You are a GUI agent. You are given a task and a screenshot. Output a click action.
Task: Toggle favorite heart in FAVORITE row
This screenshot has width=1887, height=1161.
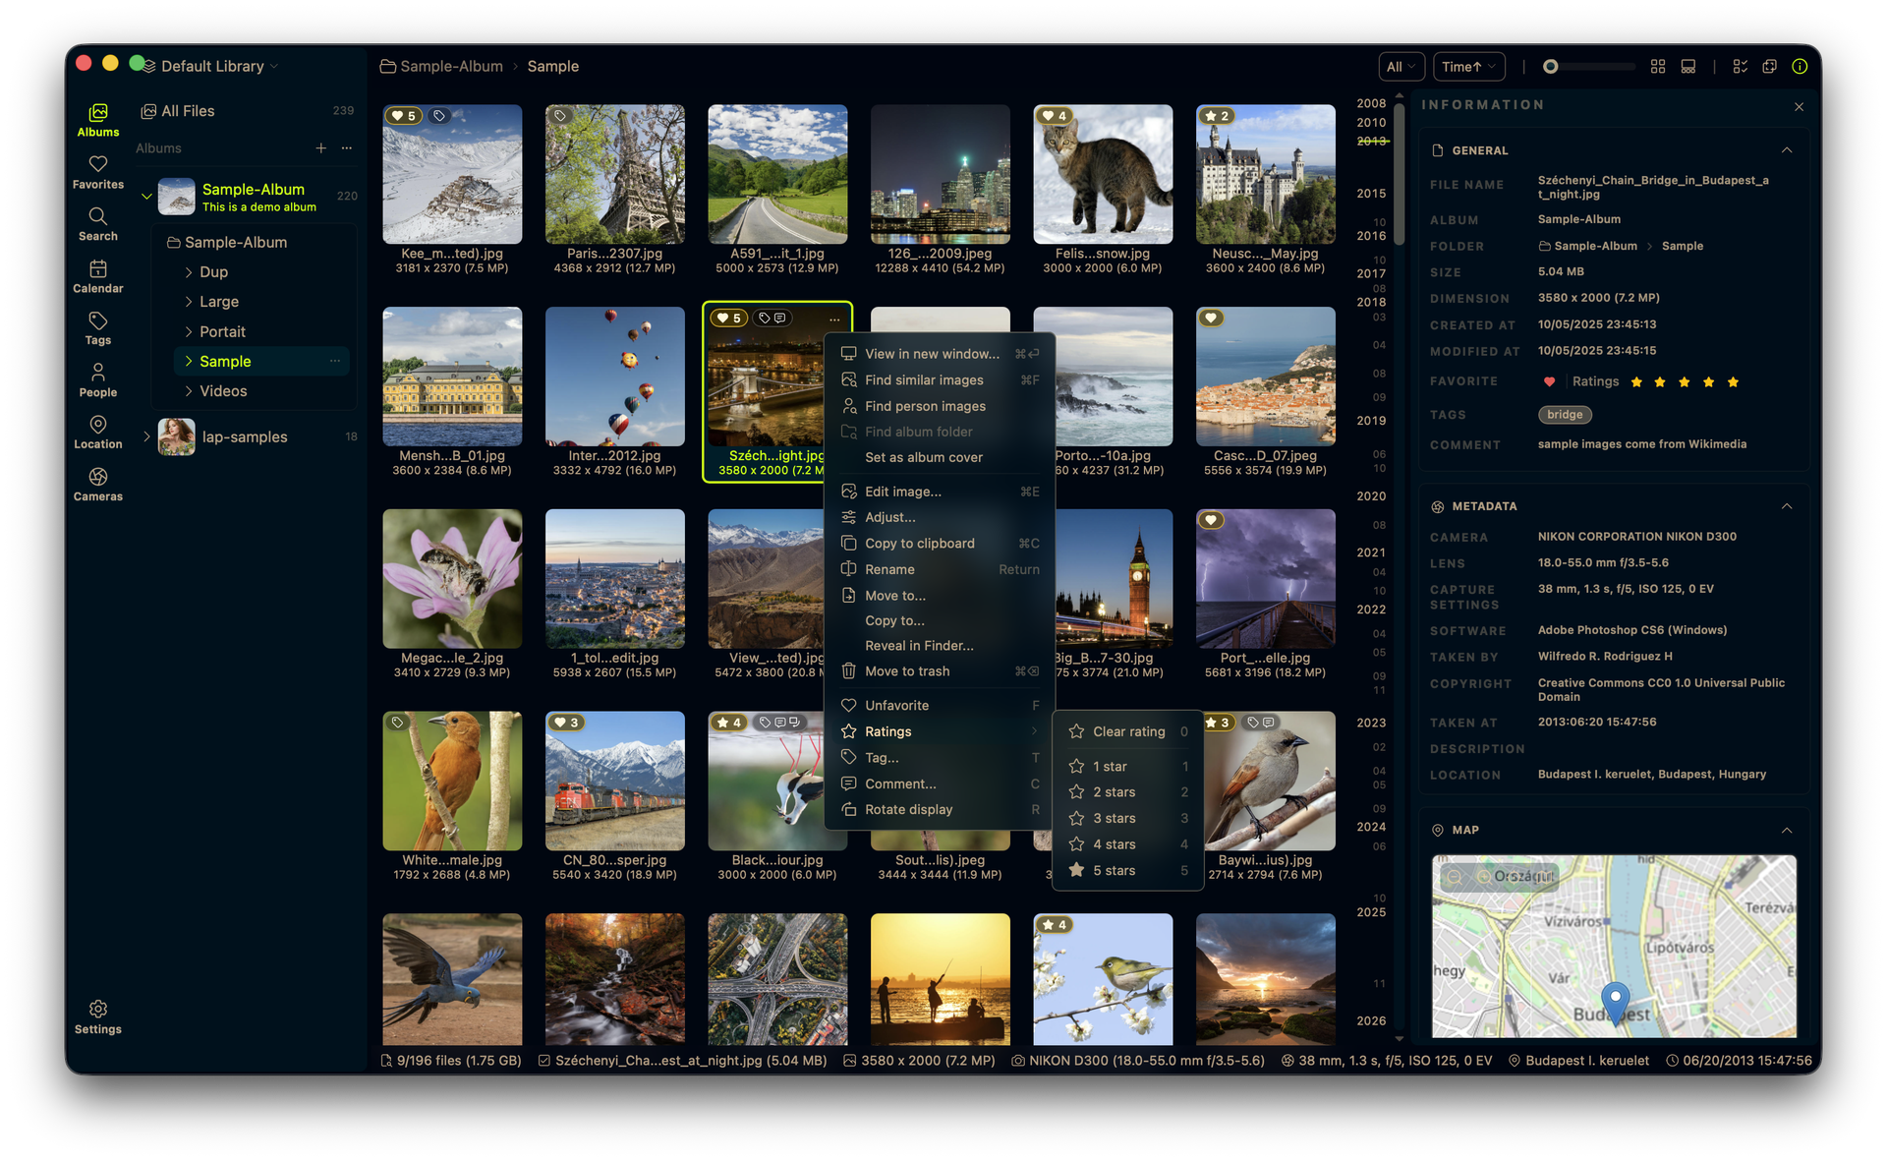[1549, 381]
